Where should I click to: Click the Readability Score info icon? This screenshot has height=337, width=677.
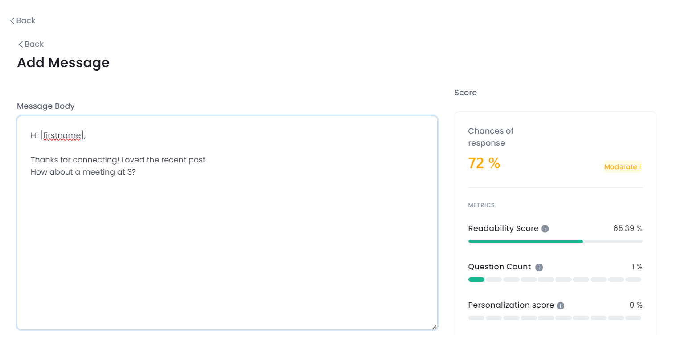[x=545, y=228]
